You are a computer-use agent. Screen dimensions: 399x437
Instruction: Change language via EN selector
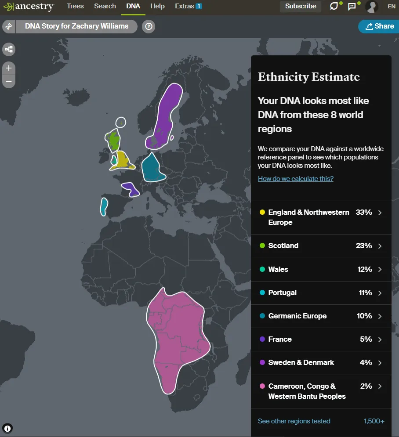(391, 7)
